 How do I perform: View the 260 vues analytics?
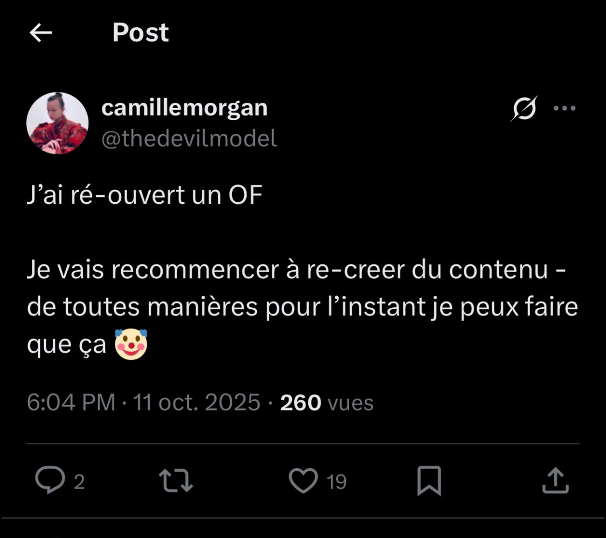pyautogui.click(x=327, y=402)
